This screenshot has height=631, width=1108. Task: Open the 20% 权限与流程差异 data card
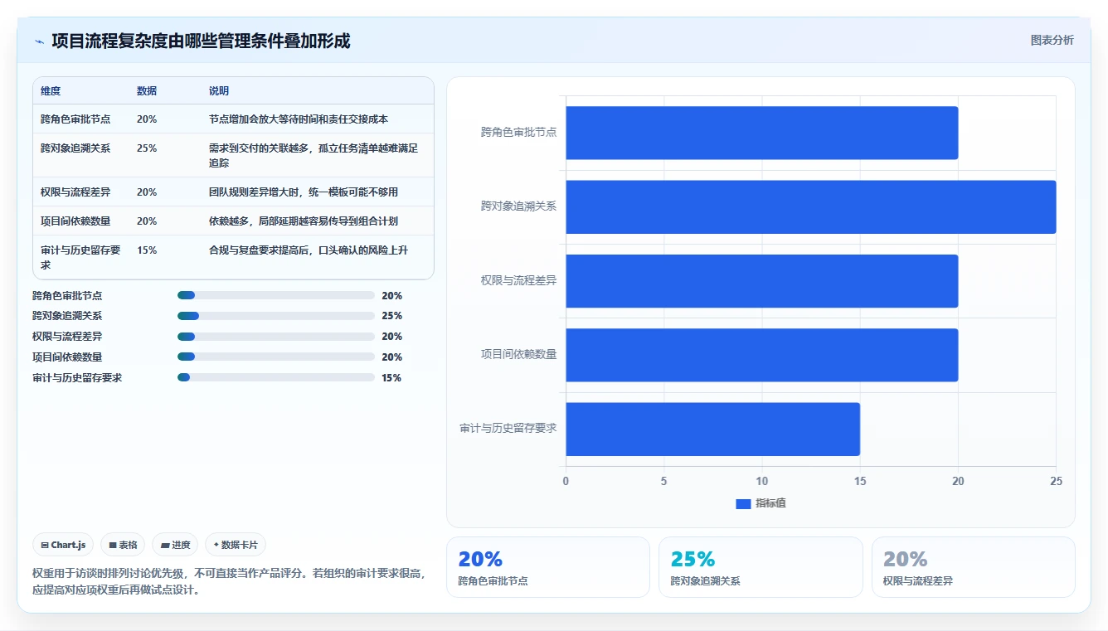973,567
